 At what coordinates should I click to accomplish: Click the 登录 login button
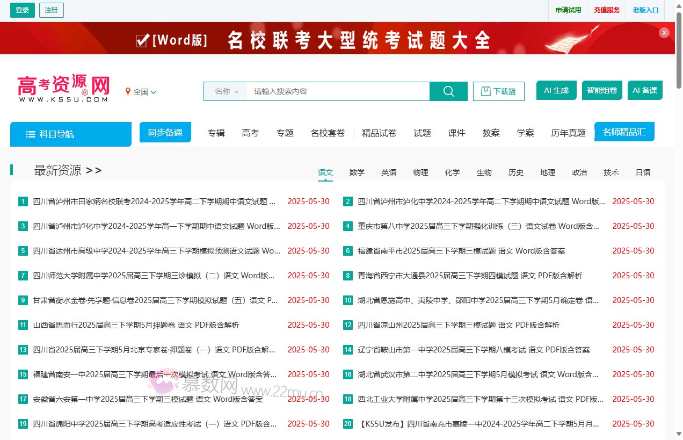(x=22, y=10)
